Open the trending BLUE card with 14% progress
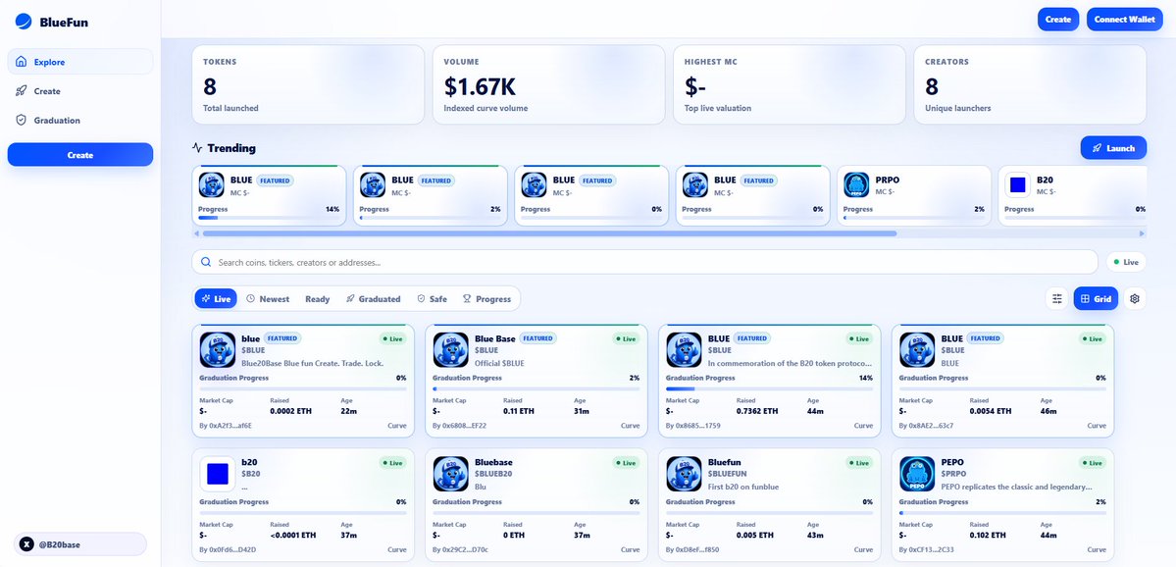This screenshot has height=567, width=1176. [x=270, y=196]
